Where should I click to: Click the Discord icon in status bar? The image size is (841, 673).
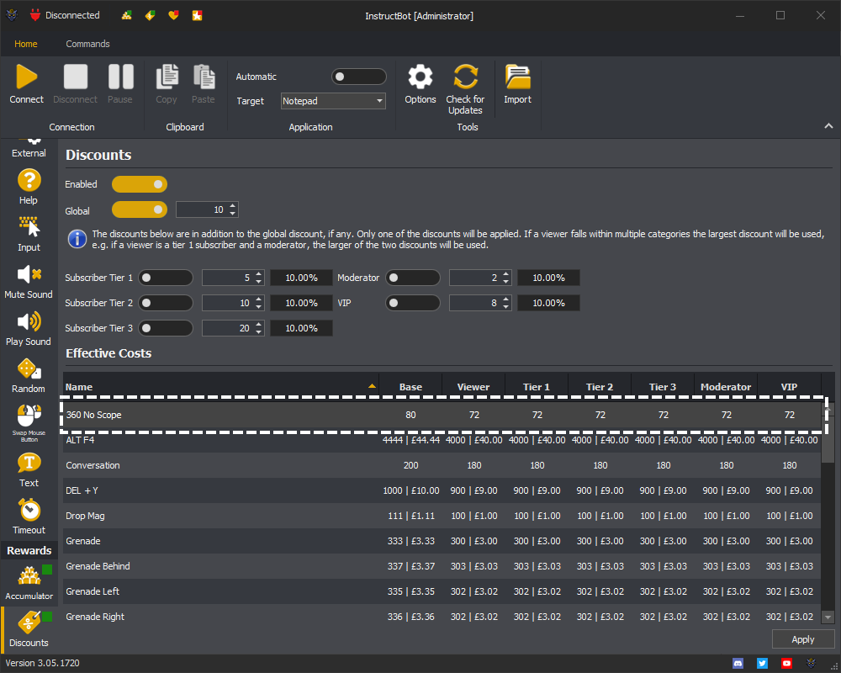click(738, 664)
